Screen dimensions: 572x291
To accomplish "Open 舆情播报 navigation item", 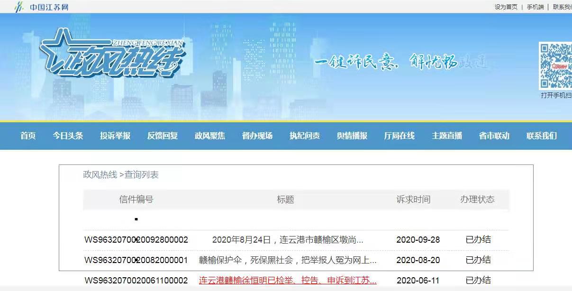I will 352,136.
